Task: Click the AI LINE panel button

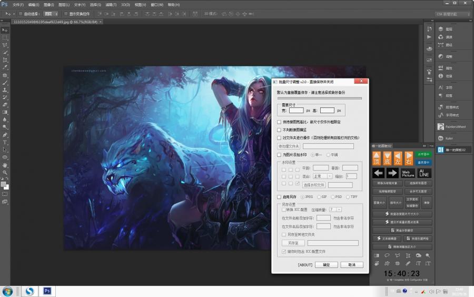Action: click(x=424, y=173)
